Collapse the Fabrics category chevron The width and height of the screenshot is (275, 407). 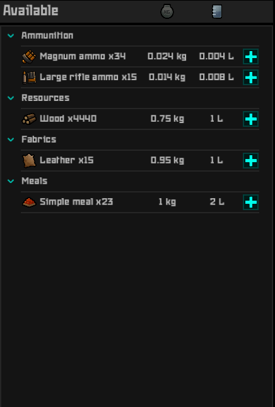click(x=11, y=139)
